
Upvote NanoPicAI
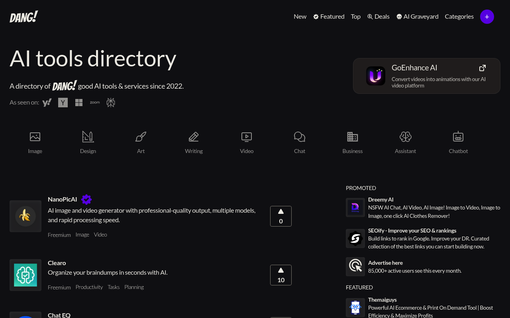click(x=281, y=216)
